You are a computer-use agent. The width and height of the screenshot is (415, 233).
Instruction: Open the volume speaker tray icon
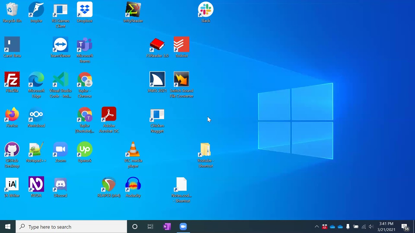371,227
